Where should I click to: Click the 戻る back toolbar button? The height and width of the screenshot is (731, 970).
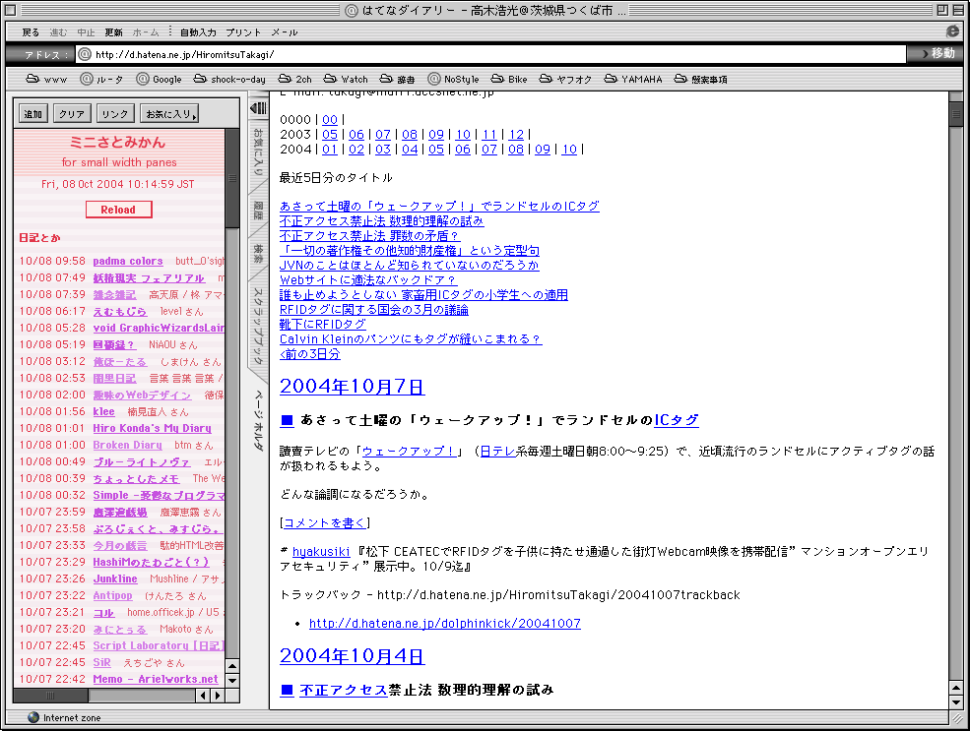(31, 32)
